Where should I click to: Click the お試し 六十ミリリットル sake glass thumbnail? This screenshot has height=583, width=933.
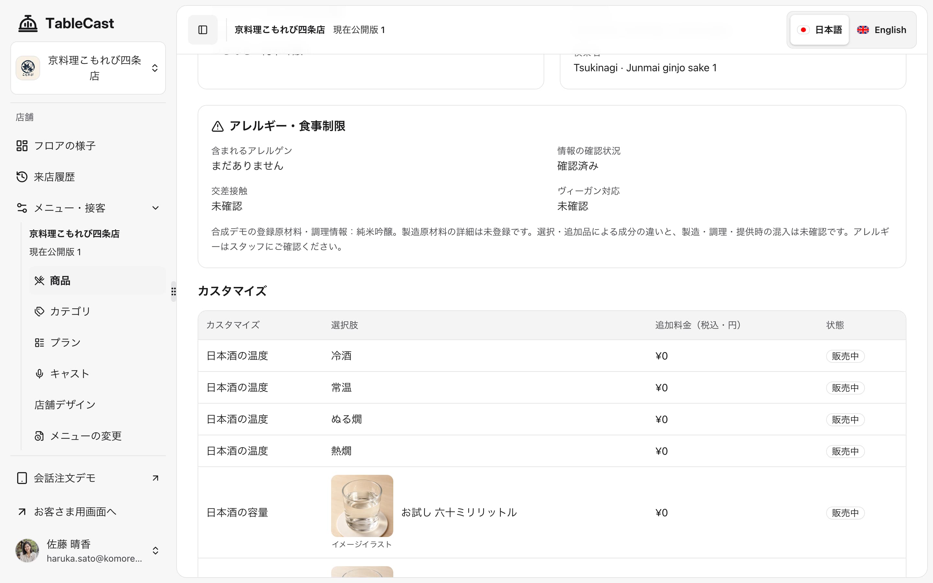coord(362,506)
